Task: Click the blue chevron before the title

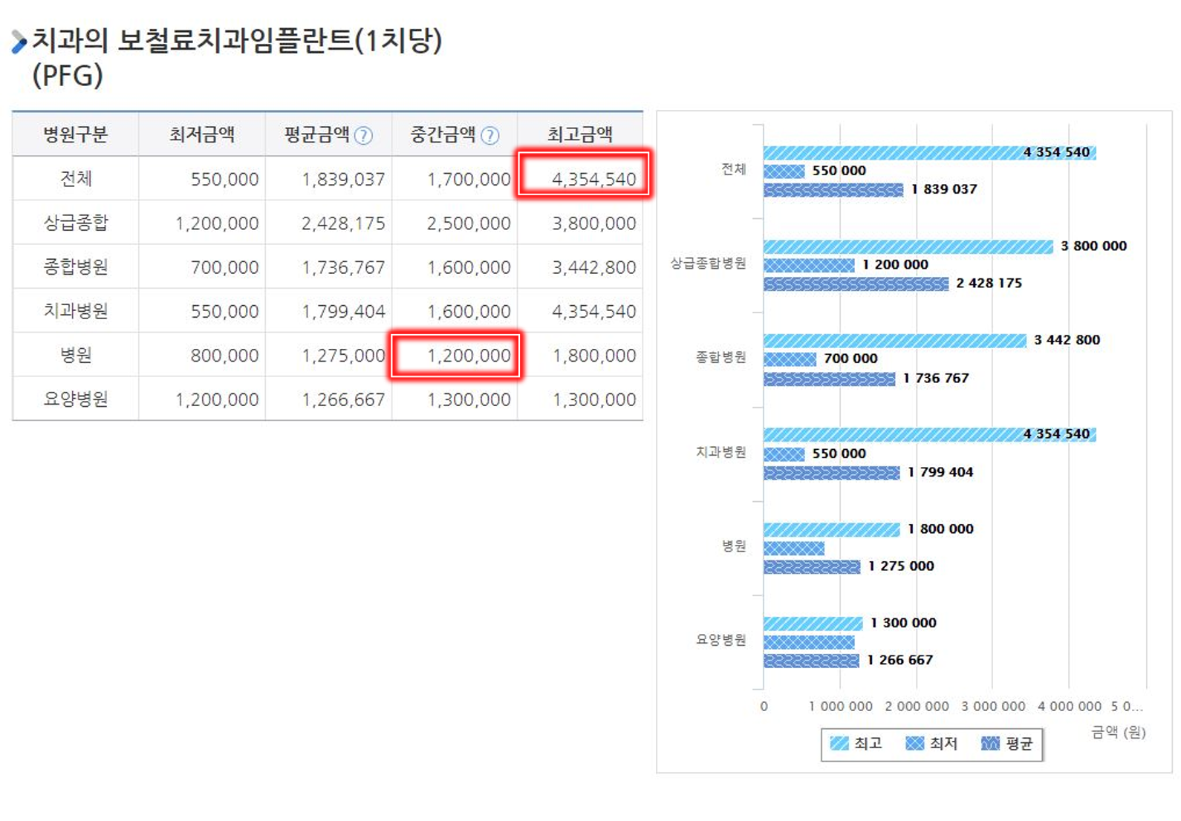Action: 19,42
